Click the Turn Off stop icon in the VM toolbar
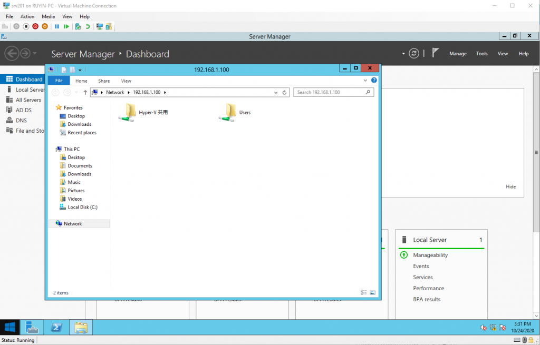 26,26
